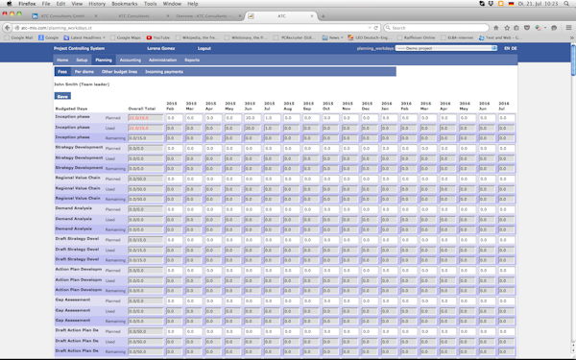
Task: Click the colorful extension icon in toolbar
Action: point(538,28)
